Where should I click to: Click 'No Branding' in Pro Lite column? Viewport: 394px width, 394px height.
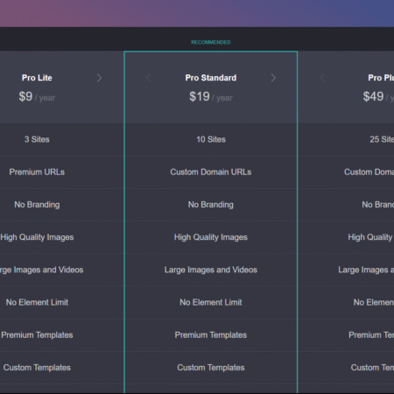click(x=37, y=205)
